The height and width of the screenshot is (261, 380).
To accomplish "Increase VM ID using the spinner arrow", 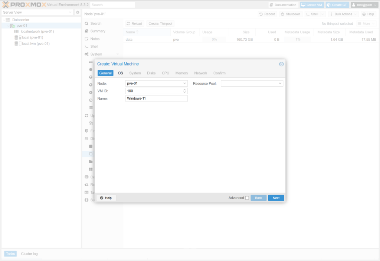I will click(184, 90).
